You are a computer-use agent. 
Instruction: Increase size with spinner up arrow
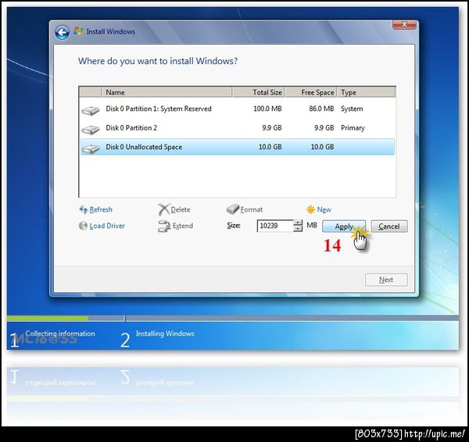tap(298, 223)
